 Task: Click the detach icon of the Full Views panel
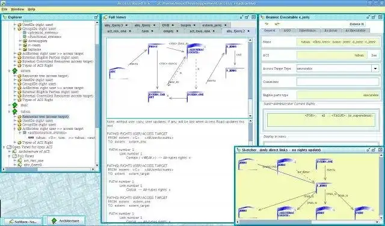pyautogui.click(x=247, y=17)
